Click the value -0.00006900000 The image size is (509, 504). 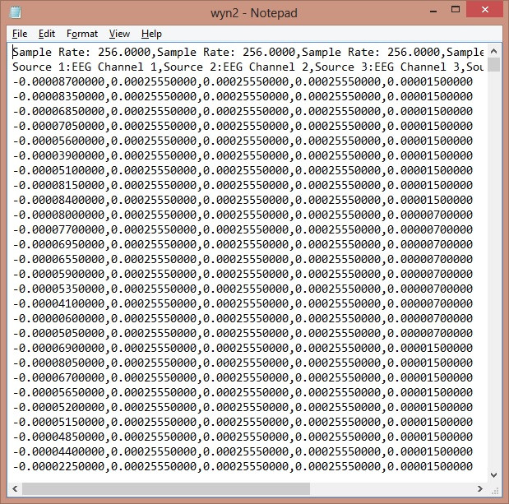58,348
